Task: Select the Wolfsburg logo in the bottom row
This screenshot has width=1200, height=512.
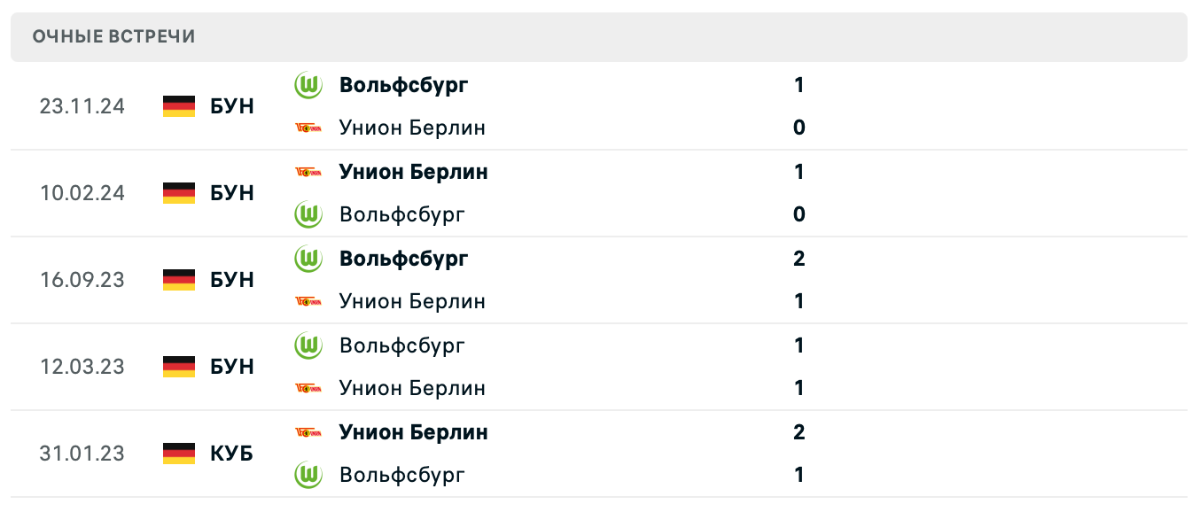Action: [x=308, y=475]
